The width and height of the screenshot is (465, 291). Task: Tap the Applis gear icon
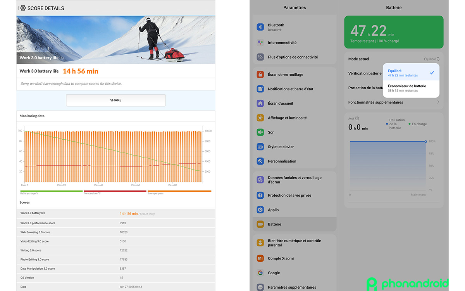pos(260,210)
